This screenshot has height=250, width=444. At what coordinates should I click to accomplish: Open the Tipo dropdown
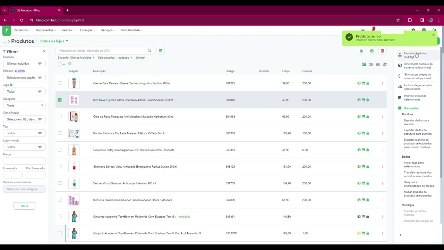[x=24, y=133]
